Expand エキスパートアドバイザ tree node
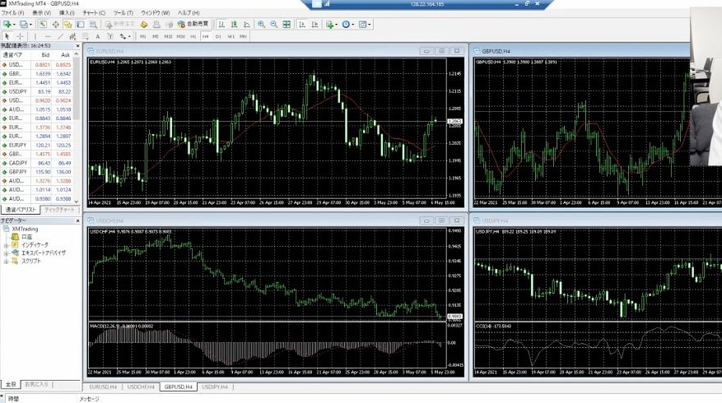This screenshot has width=722, height=403. coord(6,253)
